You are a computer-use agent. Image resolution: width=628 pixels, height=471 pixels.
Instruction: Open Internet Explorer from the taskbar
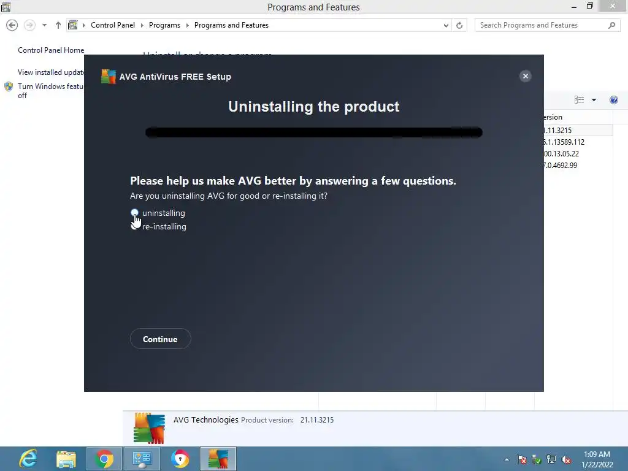28,459
